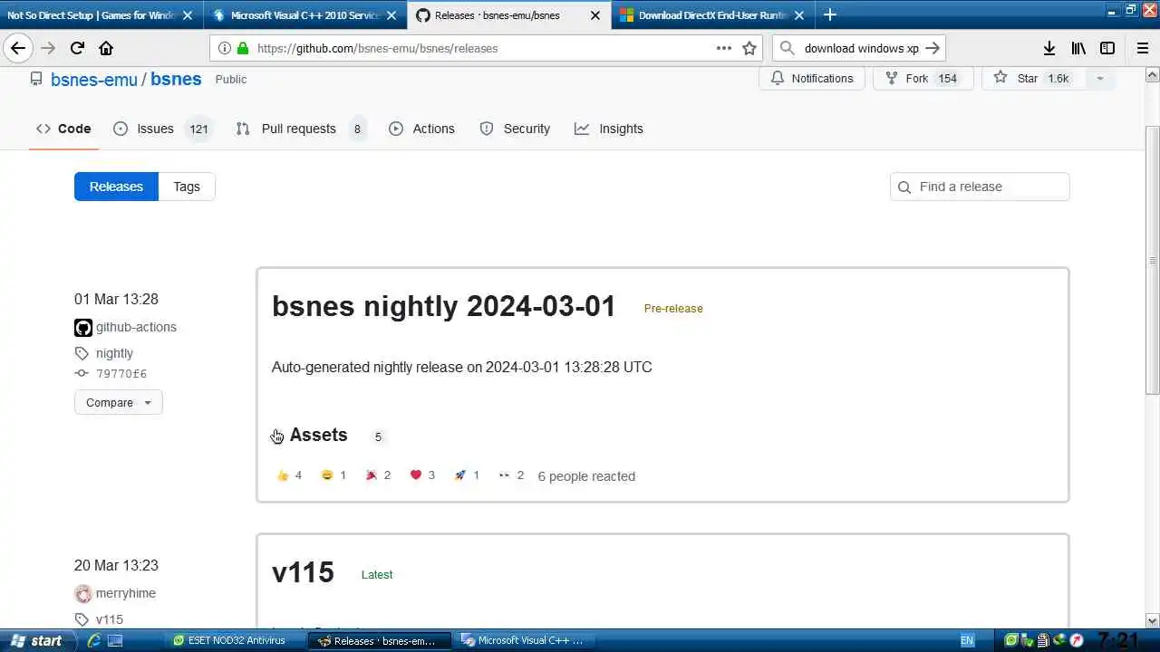
Task: Toggle the sidebar icon in Firefox toolbar
Action: (x=1107, y=48)
